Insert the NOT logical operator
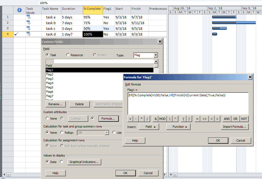The image size is (262, 179). coord(244,119)
